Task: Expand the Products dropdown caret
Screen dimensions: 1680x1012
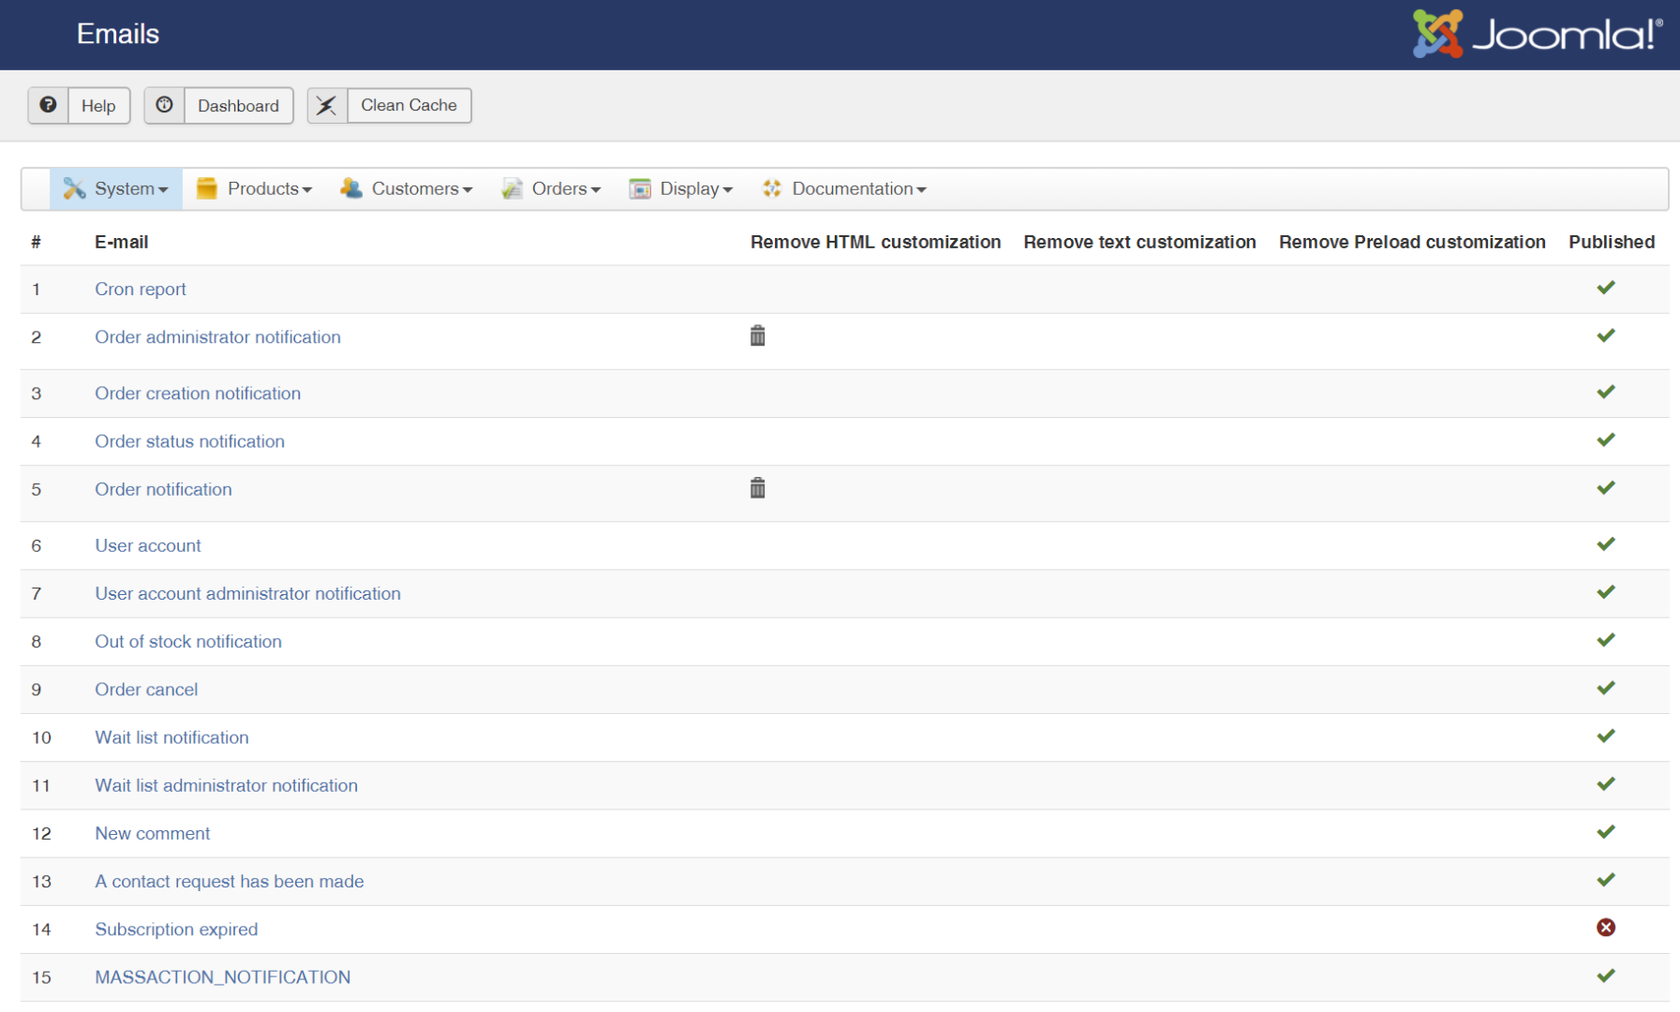Action: pos(306,190)
